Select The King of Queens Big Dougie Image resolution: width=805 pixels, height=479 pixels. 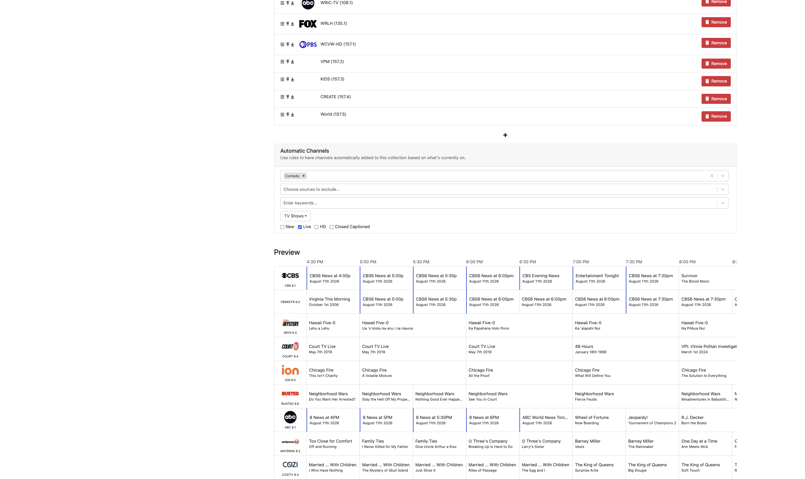[x=652, y=467]
